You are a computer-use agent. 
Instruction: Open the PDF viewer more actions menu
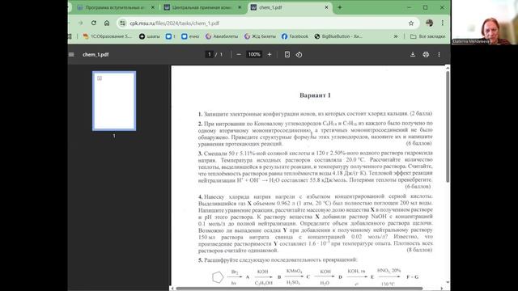click(x=439, y=54)
